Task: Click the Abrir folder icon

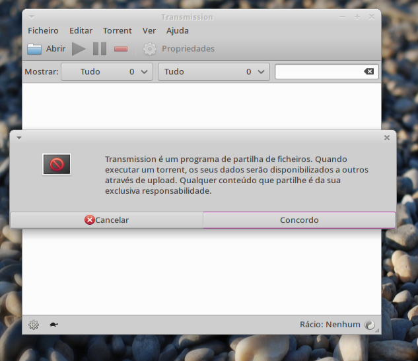Action: tap(34, 48)
